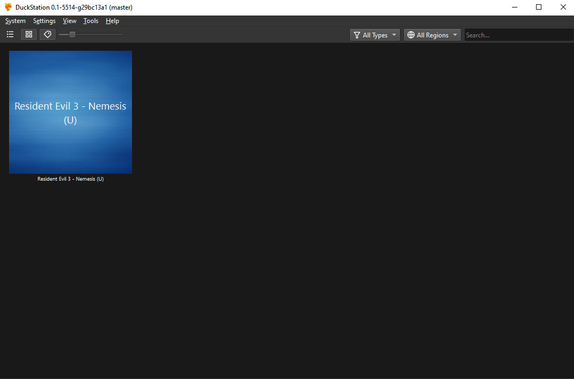Click the game search field

tap(519, 35)
